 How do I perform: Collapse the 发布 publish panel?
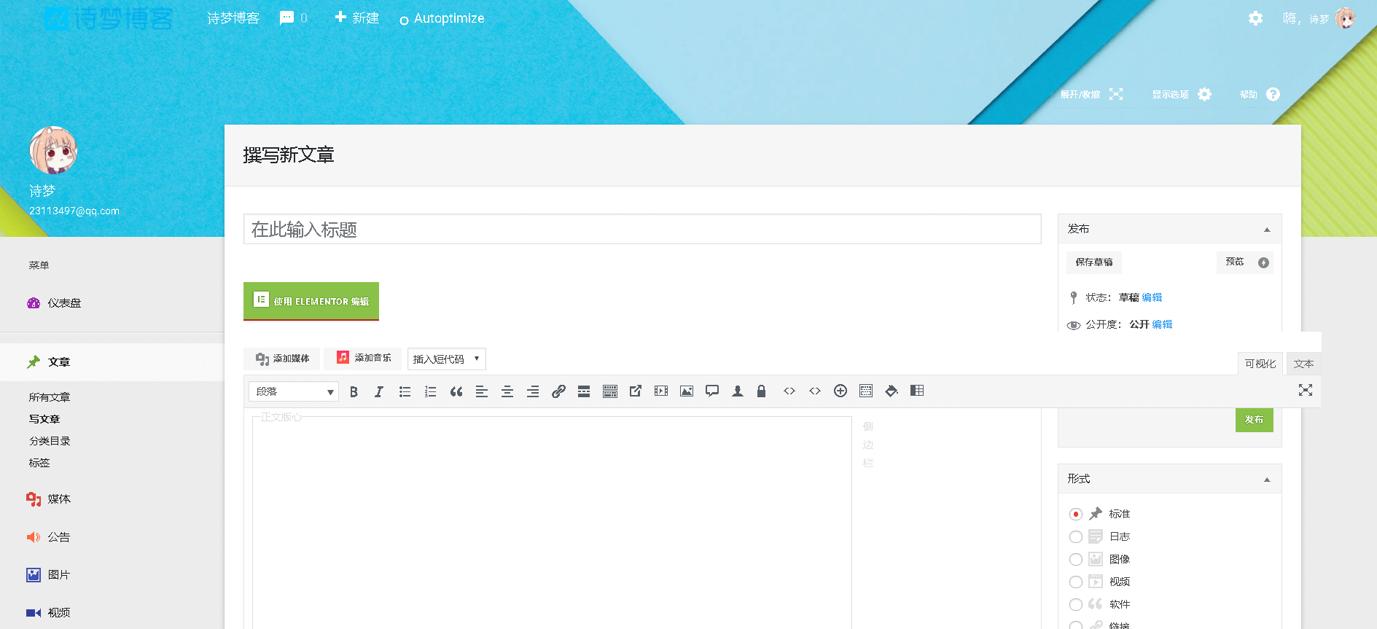1267,230
